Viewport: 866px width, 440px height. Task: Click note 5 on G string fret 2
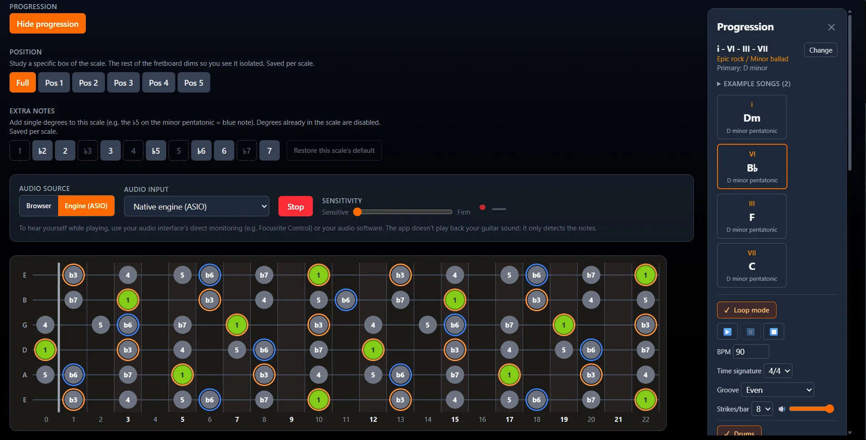(100, 325)
